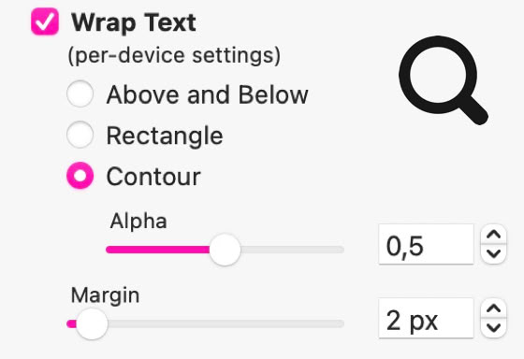This screenshot has width=524, height=359.
Task: Click the Alpha value field showing 0,5
Action: pyautogui.click(x=426, y=244)
